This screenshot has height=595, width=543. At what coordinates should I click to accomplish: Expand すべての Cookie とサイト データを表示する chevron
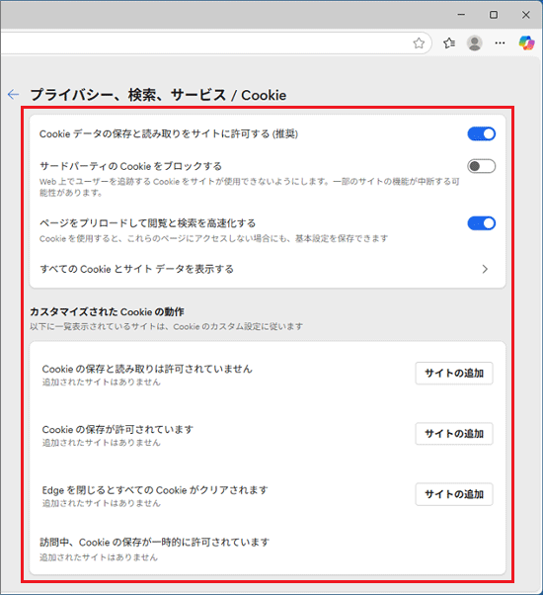485,269
